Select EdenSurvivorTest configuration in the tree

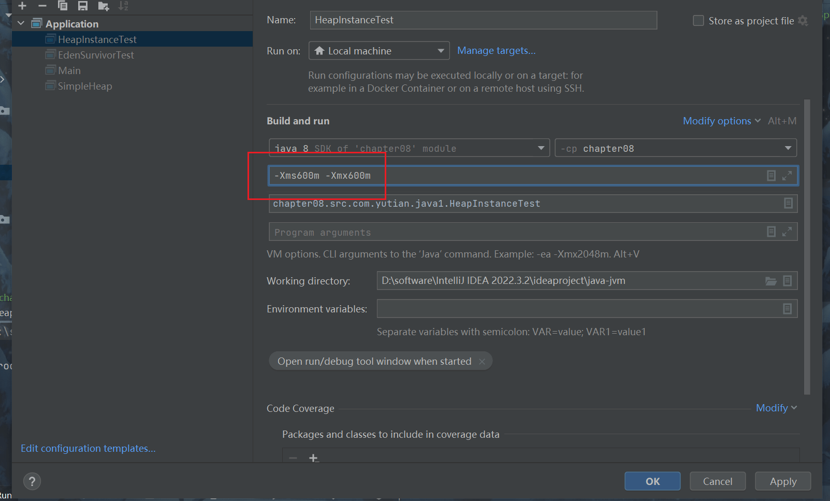pos(96,55)
